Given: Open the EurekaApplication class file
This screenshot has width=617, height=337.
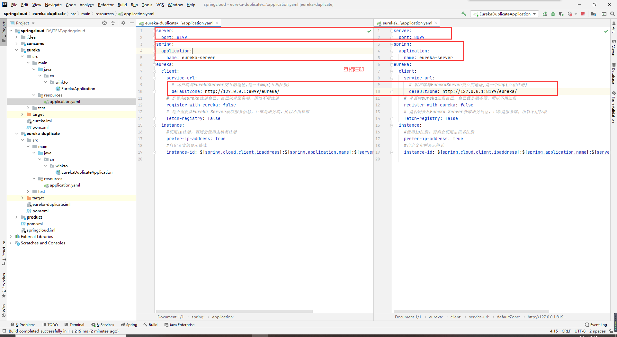Looking at the screenshot, I should coord(78,89).
